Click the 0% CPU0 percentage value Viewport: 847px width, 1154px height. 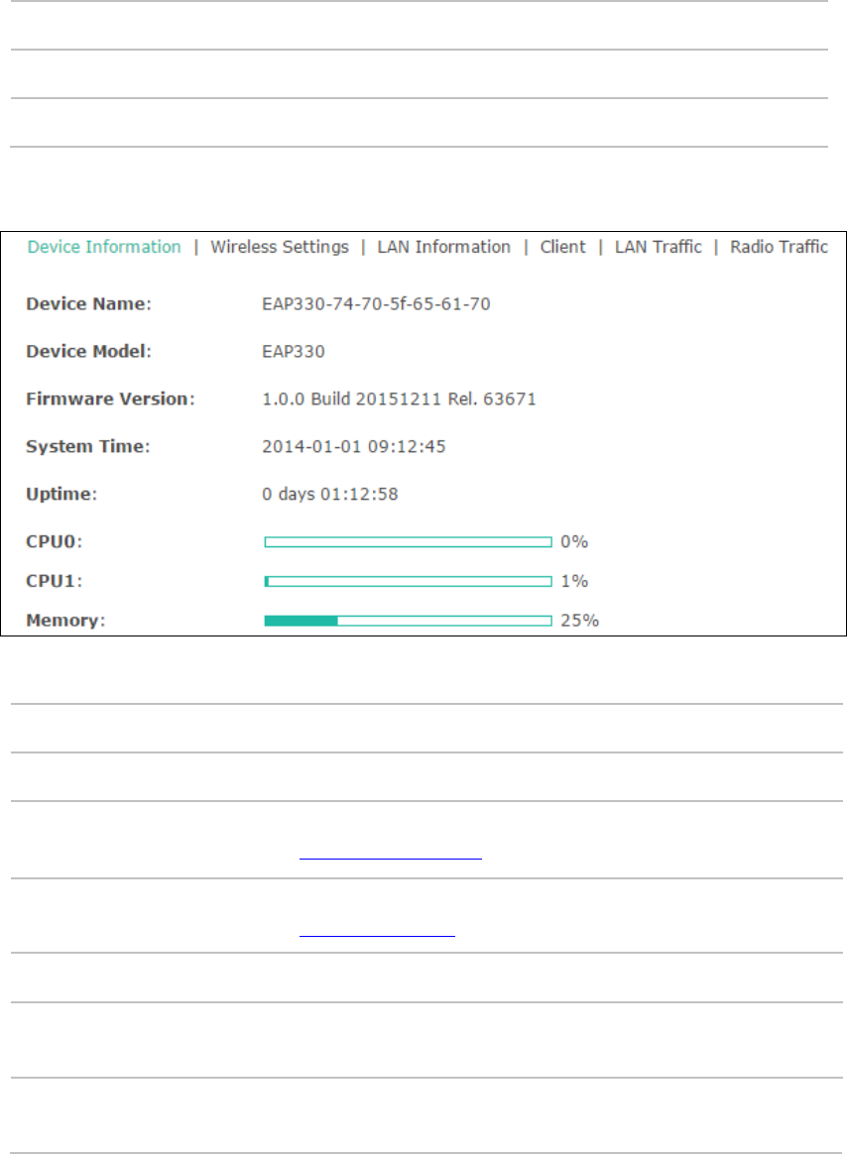coord(574,541)
